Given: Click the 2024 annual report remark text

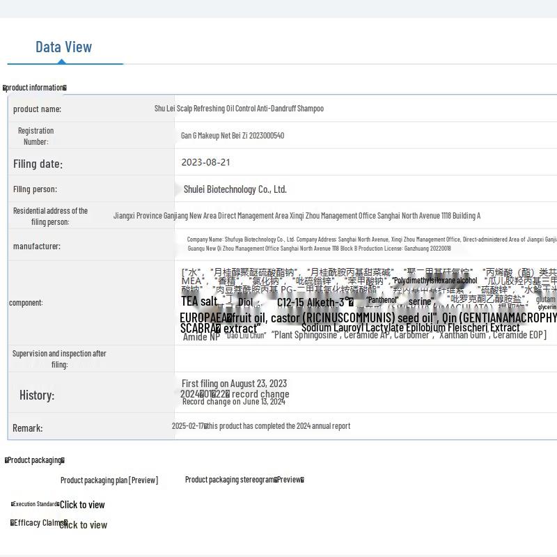Looking at the screenshot, I should [261, 426].
